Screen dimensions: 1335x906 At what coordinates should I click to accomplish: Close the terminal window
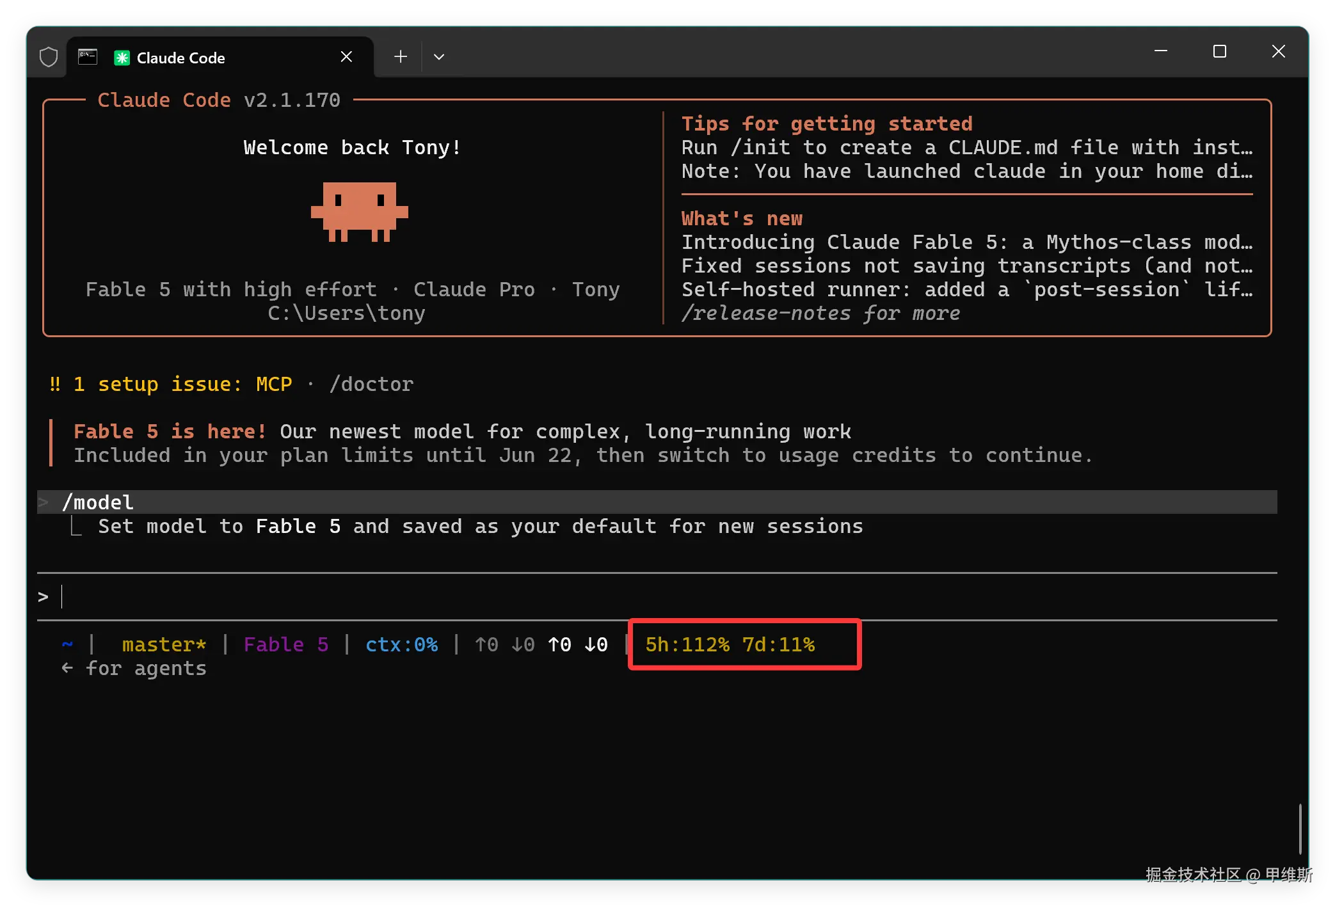tap(1279, 51)
